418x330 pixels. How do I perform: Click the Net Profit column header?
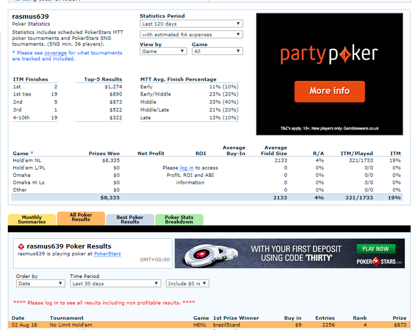151,153
